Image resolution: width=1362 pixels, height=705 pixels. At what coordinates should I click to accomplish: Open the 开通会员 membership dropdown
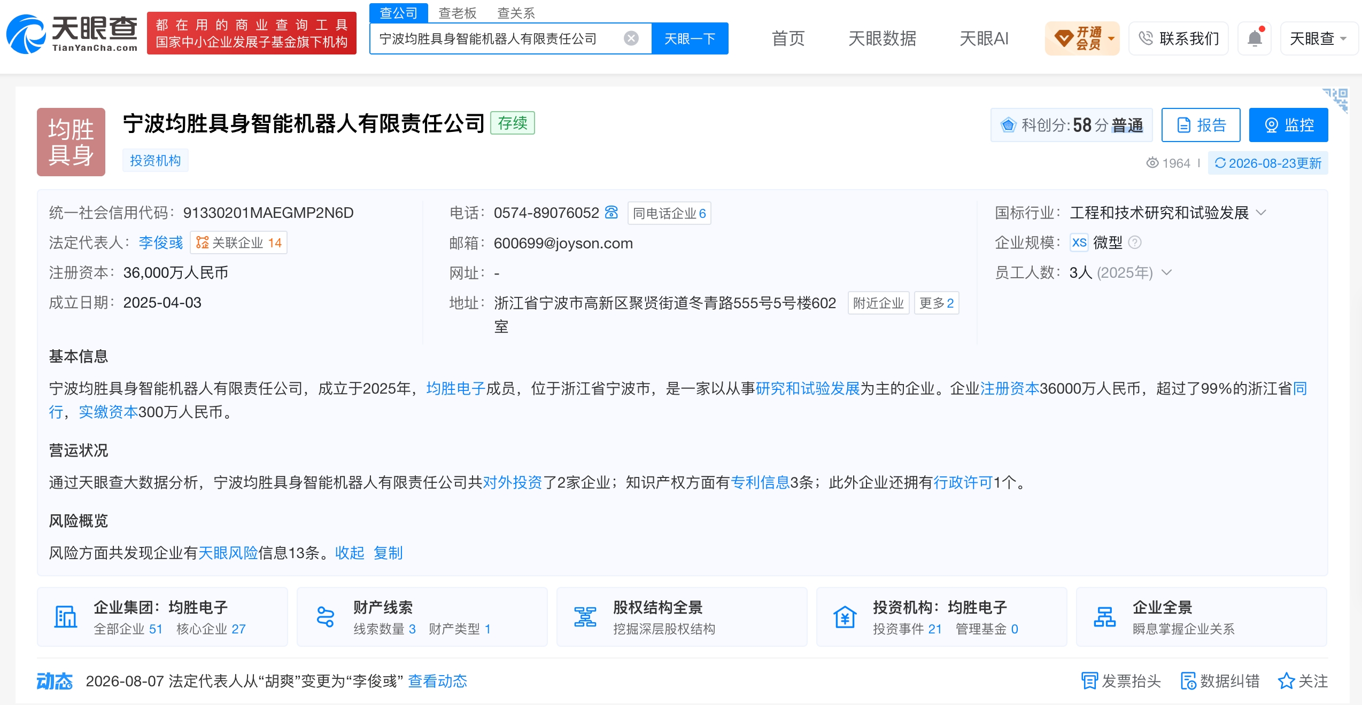[1082, 38]
